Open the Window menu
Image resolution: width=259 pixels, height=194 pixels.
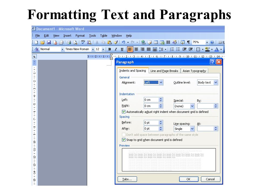(117, 36)
